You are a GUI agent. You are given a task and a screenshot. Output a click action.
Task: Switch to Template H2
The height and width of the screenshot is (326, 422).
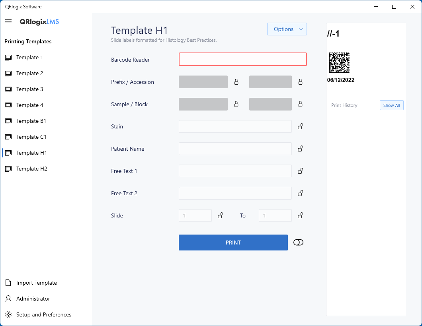pyautogui.click(x=31, y=169)
